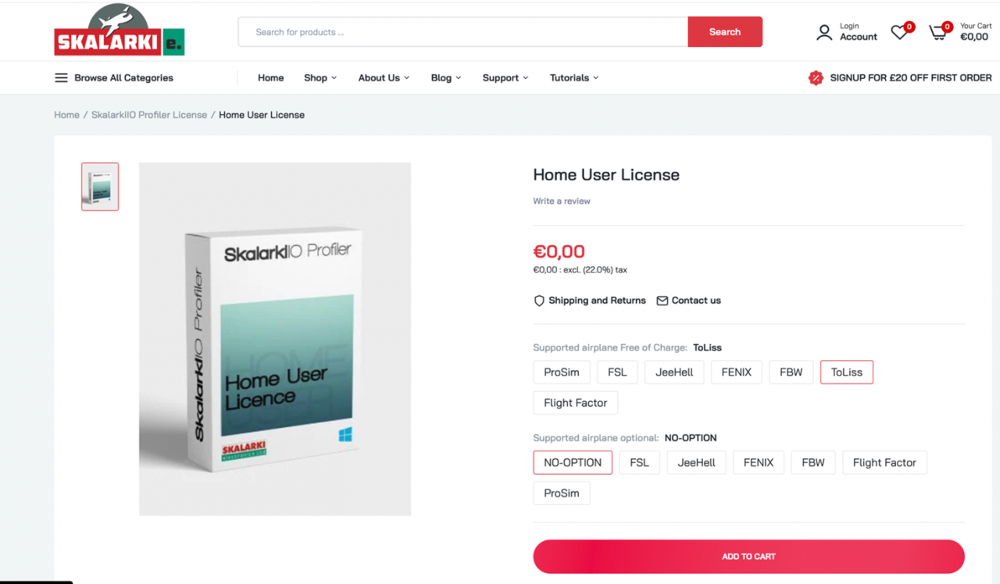The height and width of the screenshot is (584, 1000).
Task: Click the shield icon by Shipping and Returns
Action: [x=539, y=301]
